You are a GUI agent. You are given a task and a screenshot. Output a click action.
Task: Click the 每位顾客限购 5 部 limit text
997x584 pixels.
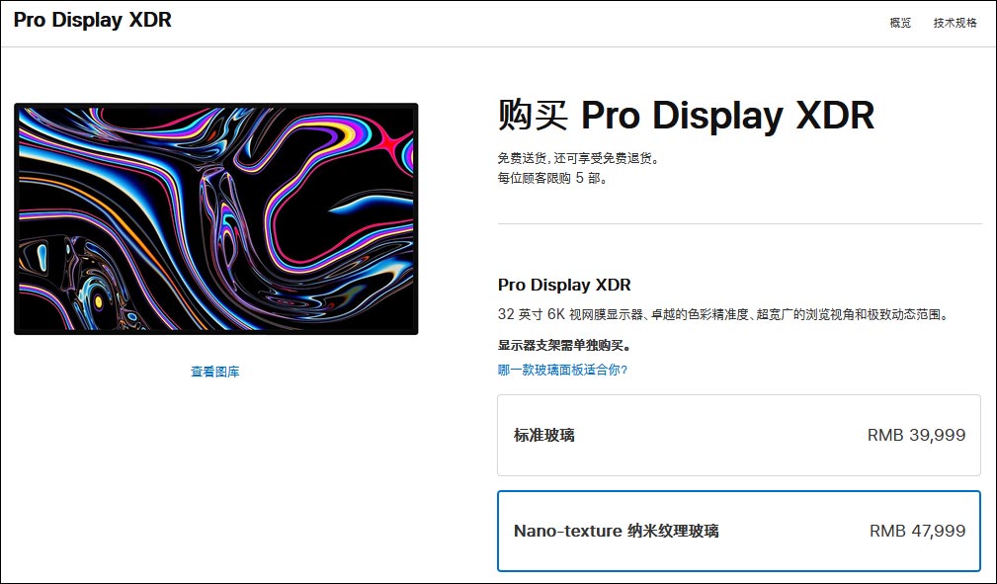tap(552, 179)
